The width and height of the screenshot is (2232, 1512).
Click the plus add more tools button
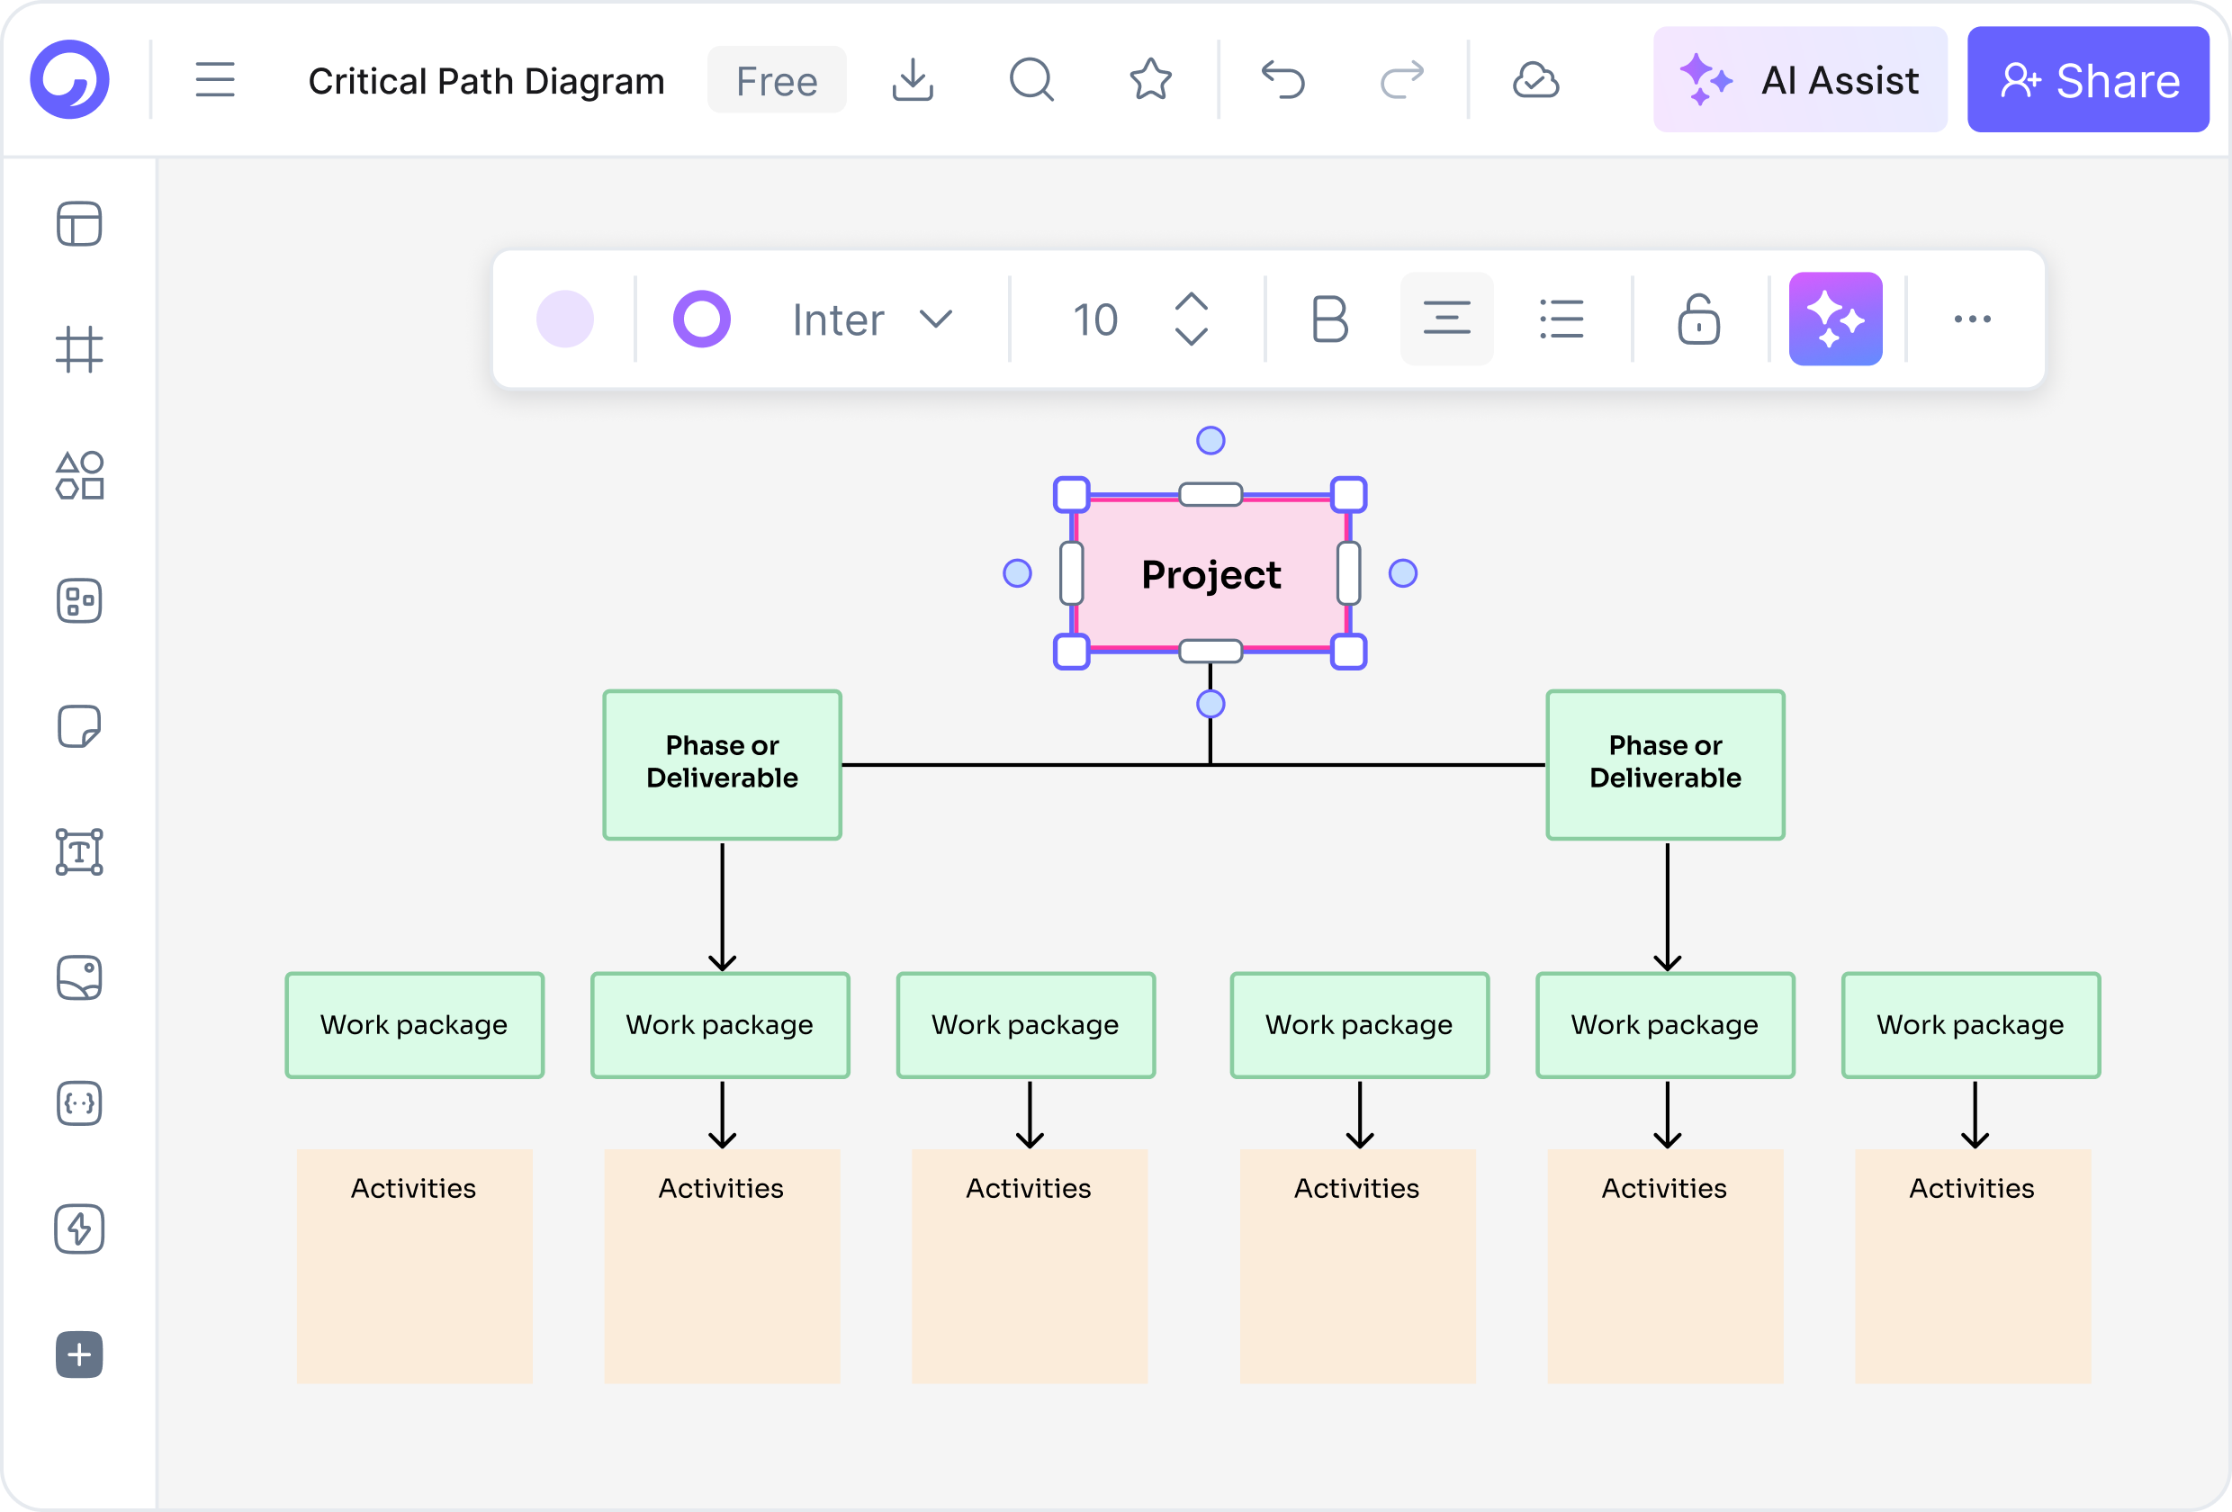tap(80, 1355)
